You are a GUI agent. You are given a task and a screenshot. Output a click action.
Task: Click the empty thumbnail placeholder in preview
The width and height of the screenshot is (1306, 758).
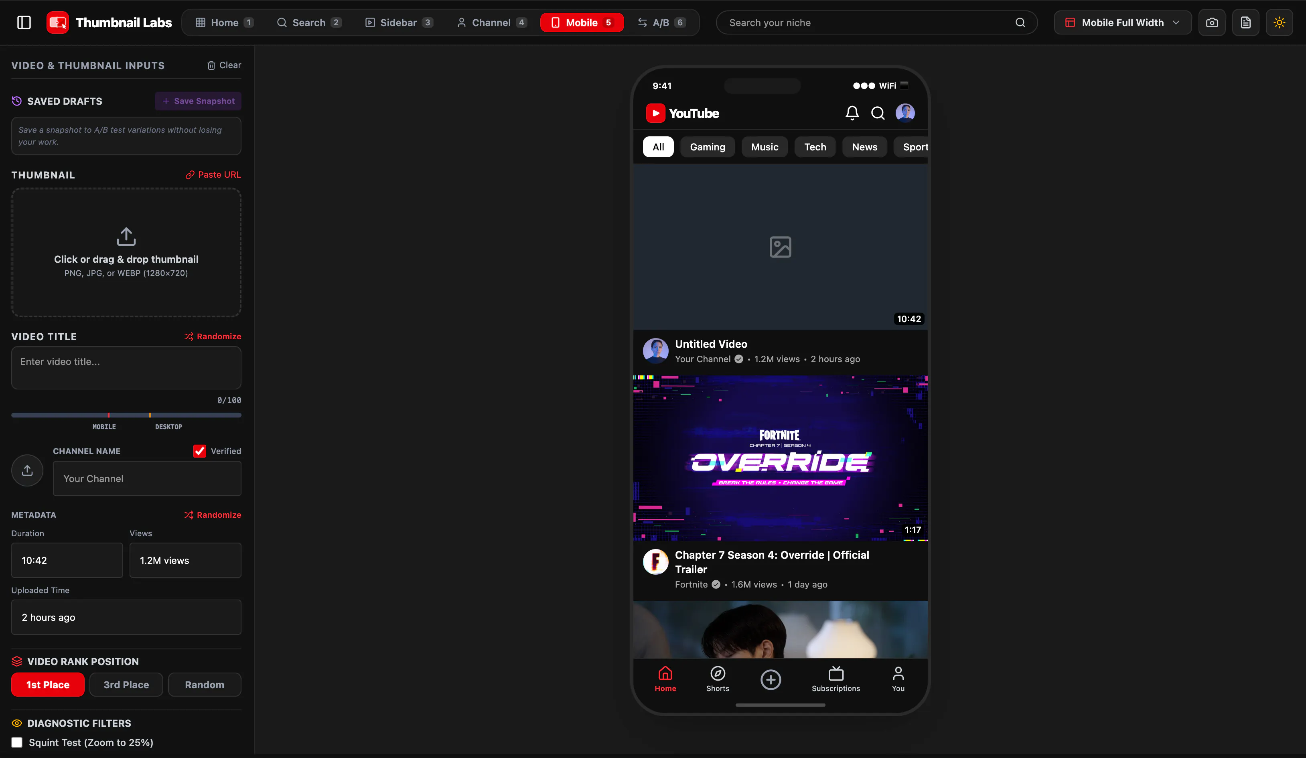(780, 247)
